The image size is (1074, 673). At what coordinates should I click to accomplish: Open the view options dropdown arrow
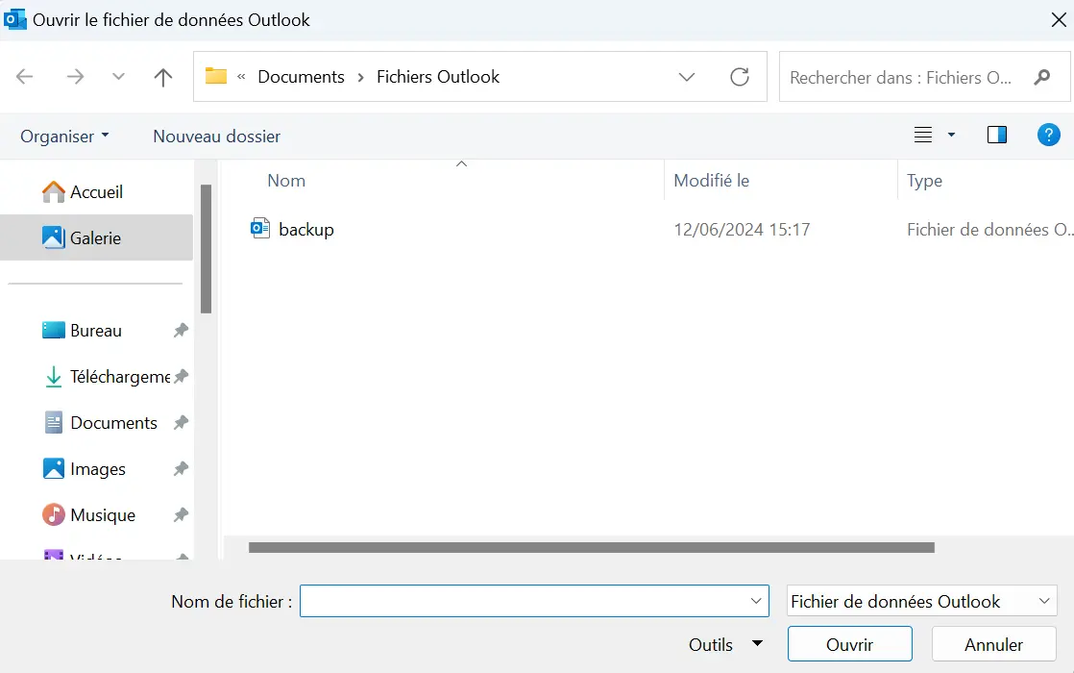point(951,135)
